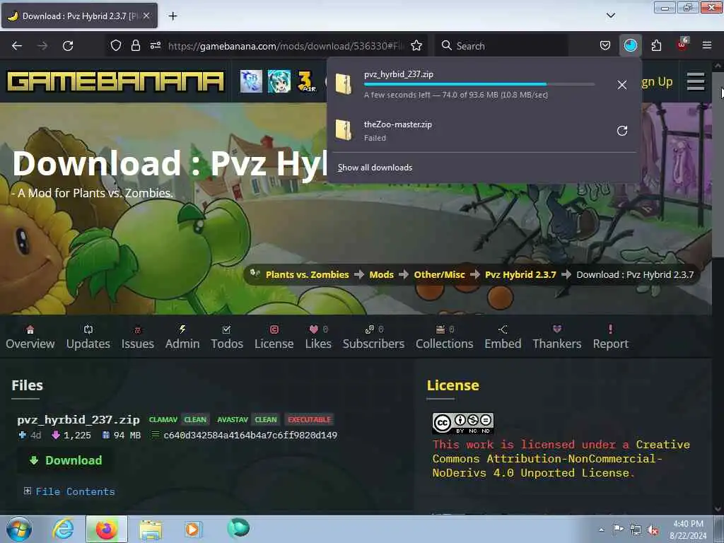The width and height of the screenshot is (724, 543).
Task: Open the extensions puzzle icon
Action: [x=656, y=45]
